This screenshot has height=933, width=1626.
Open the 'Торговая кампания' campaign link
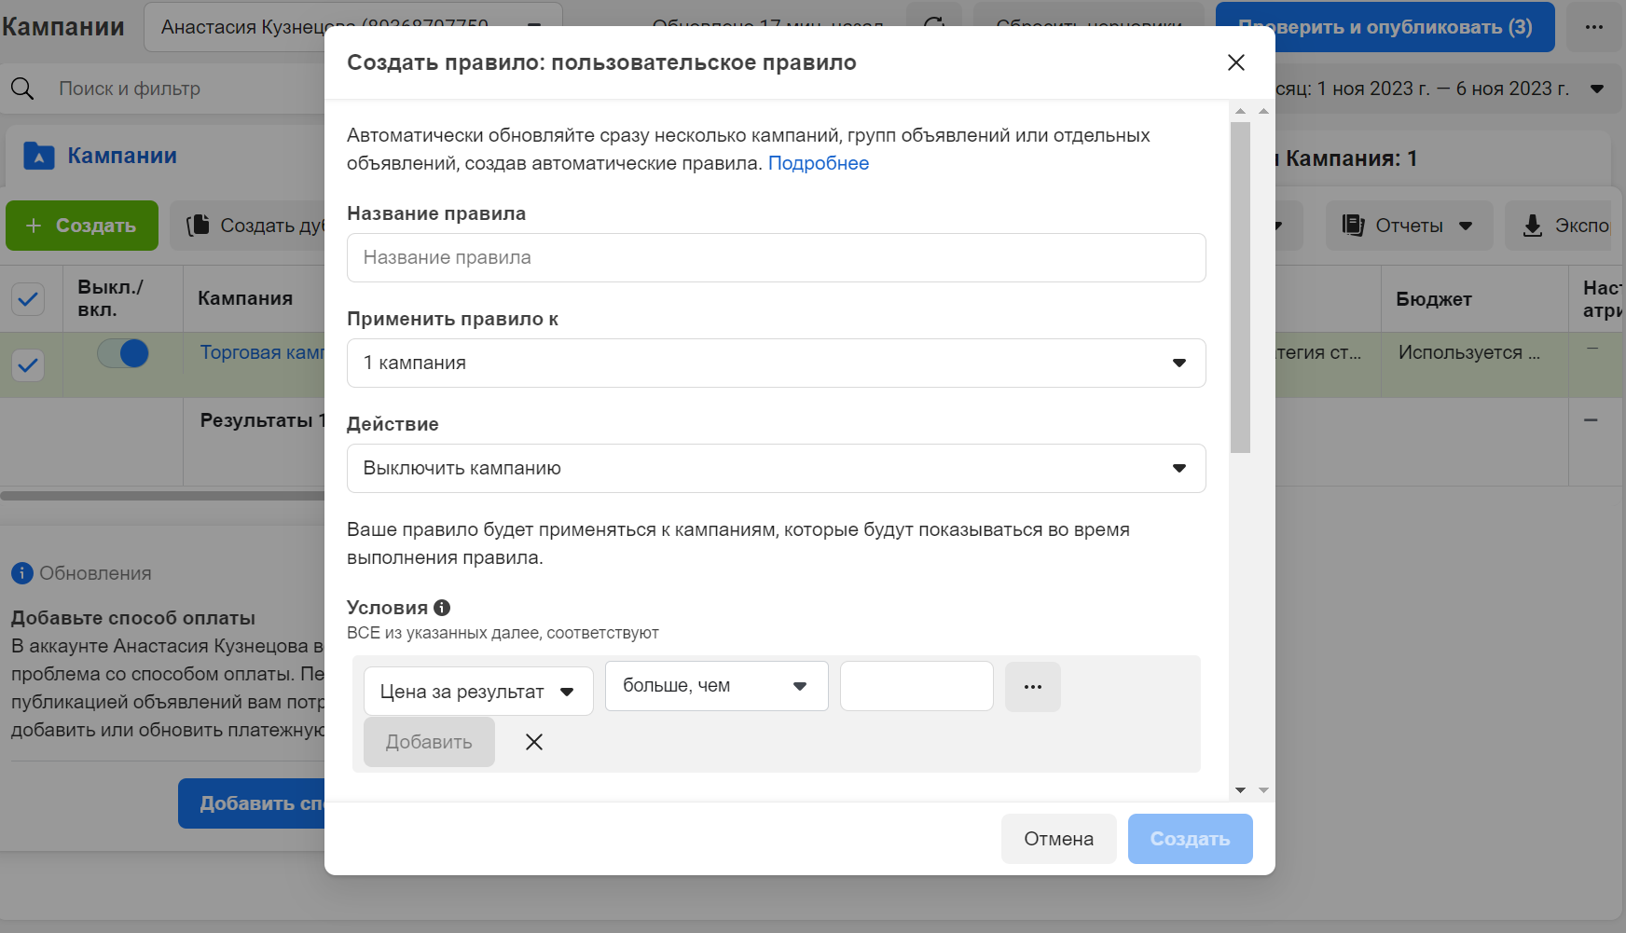pos(262,352)
